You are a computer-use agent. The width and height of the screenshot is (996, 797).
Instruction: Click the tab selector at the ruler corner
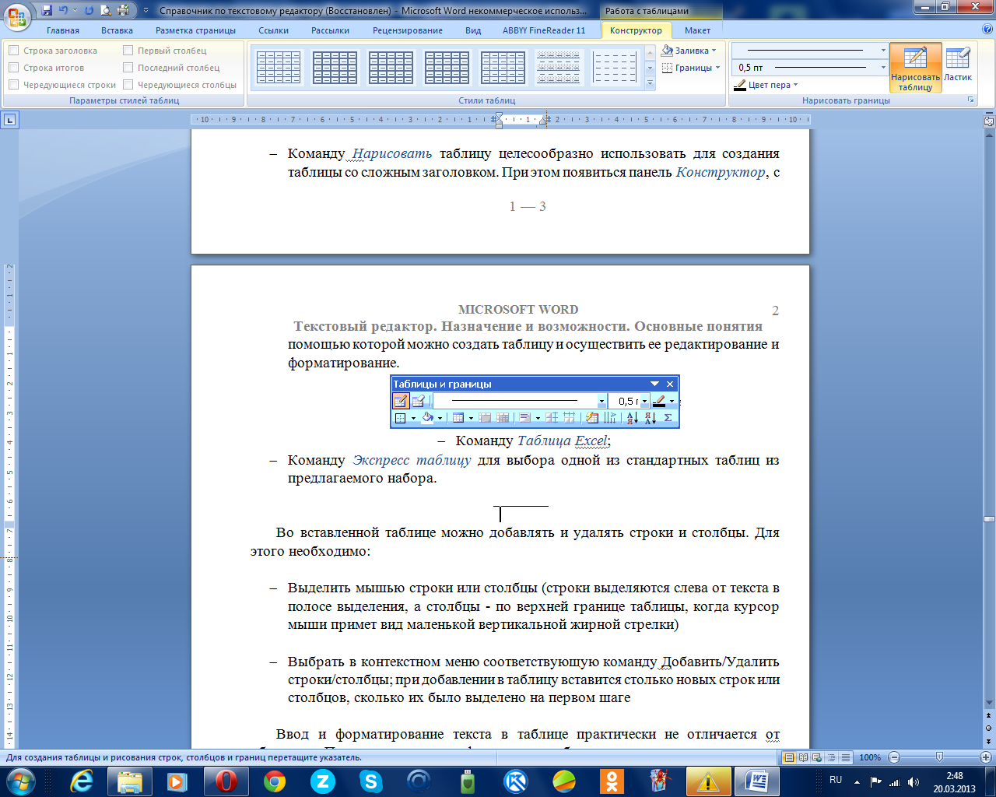[9, 120]
